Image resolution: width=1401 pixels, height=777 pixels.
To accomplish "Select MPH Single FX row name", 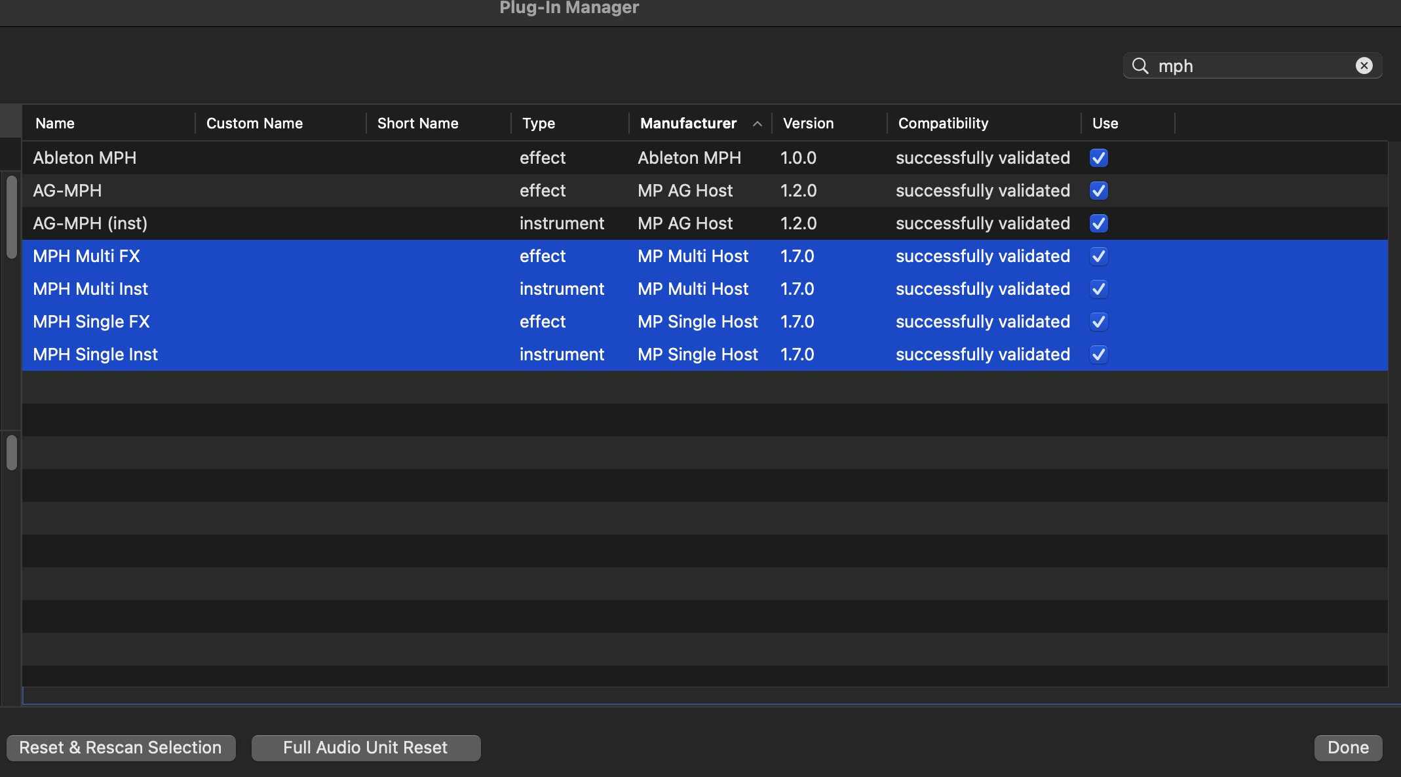I will pyautogui.click(x=91, y=322).
